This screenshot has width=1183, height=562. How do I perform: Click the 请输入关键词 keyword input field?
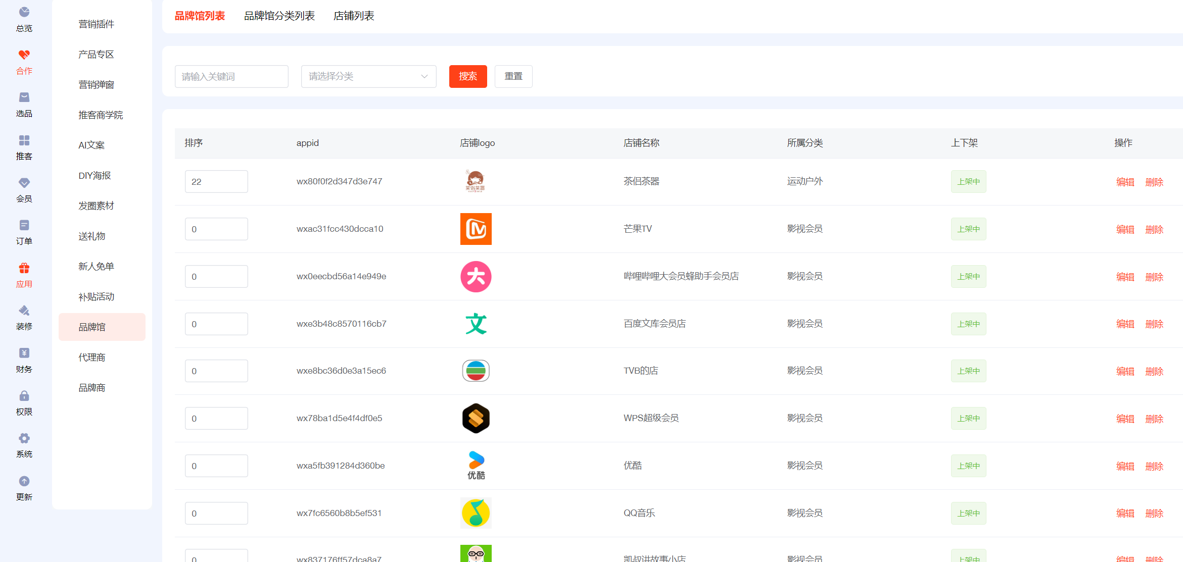231,76
